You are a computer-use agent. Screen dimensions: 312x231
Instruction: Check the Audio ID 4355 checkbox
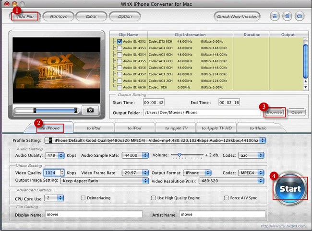(x=120, y=61)
